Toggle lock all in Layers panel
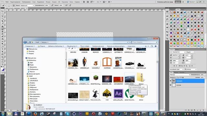 coord(183,77)
